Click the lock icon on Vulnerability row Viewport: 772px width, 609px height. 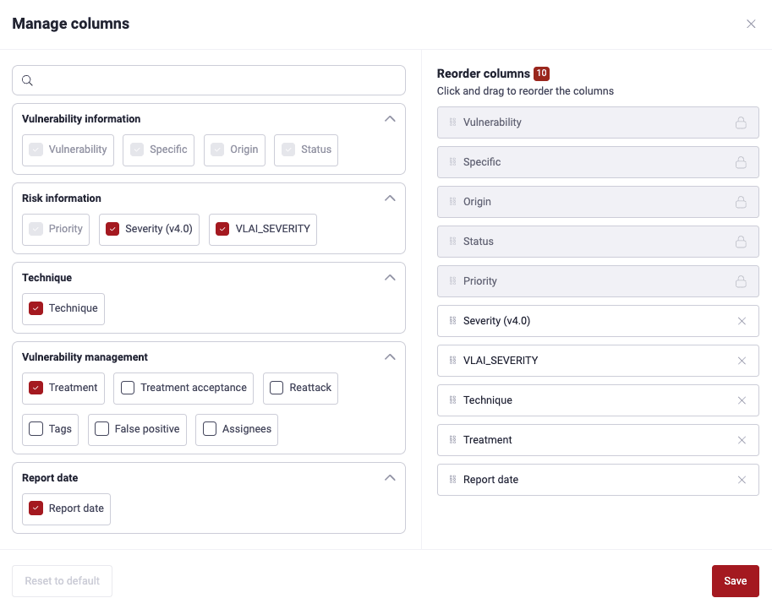tap(741, 122)
